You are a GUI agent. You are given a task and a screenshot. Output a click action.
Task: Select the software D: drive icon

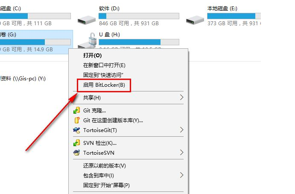coord(87,20)
